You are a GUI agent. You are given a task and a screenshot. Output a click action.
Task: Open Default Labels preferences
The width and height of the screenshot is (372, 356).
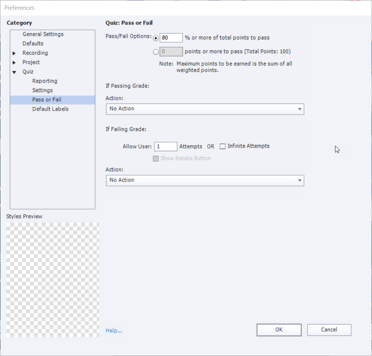(50, 109)
